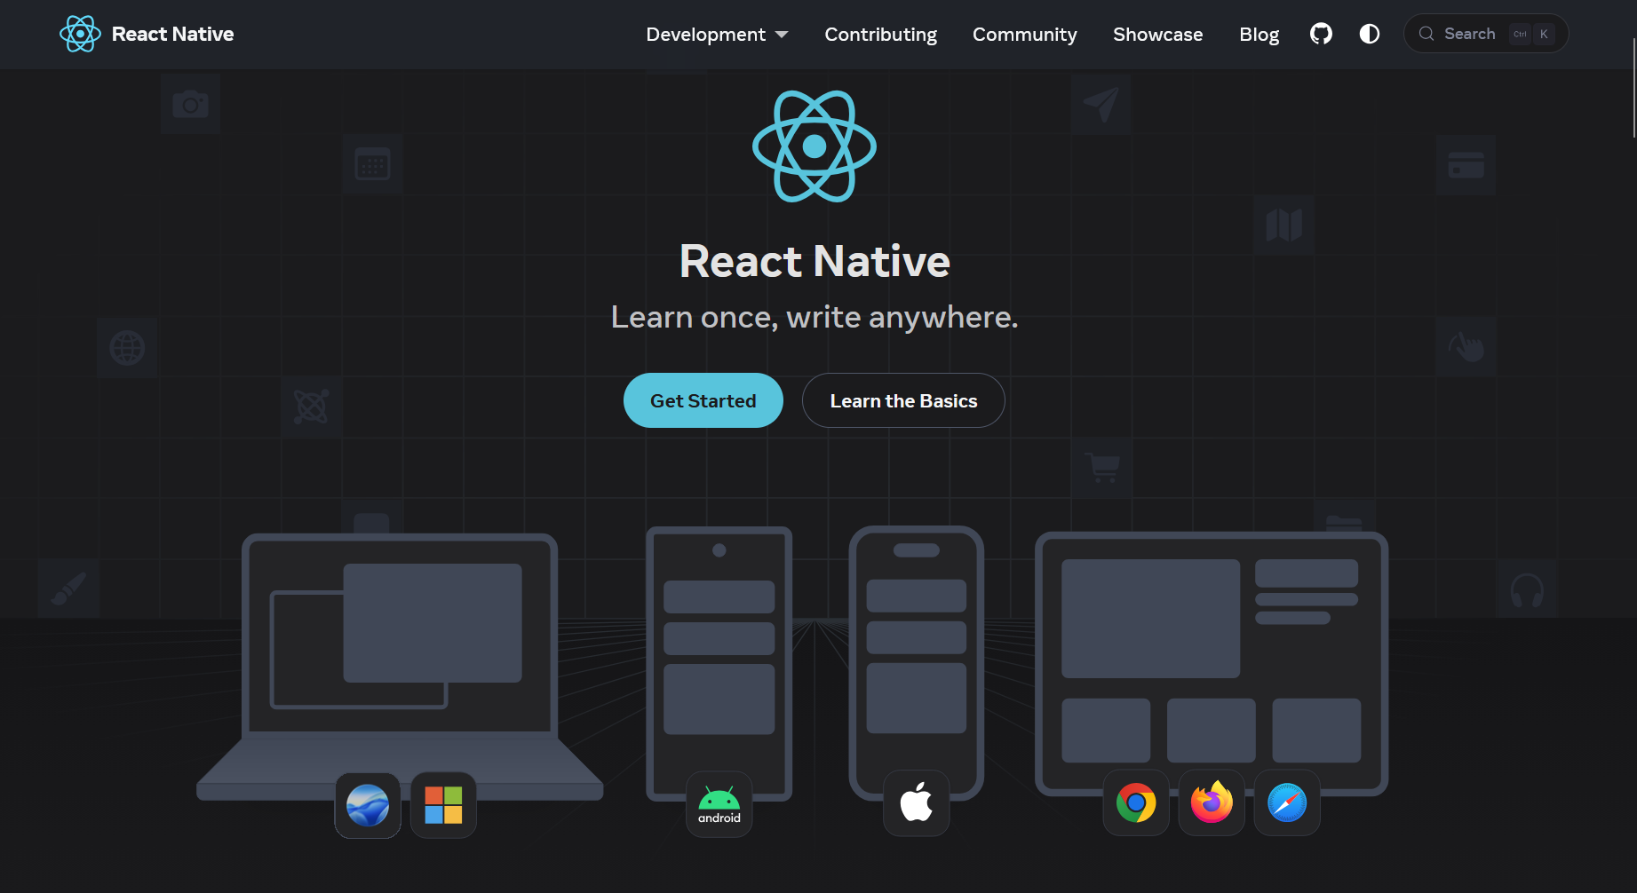Click the magnifying glass in the search bar
The image size is (1637, 893).
point(1426,33)
